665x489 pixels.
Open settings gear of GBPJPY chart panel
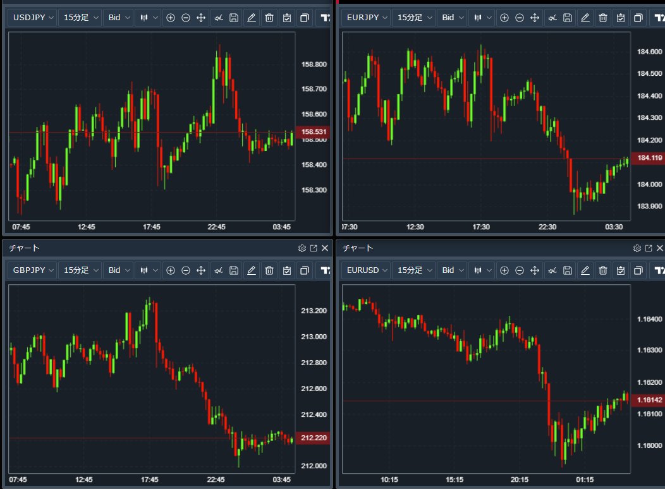point(302,248)
